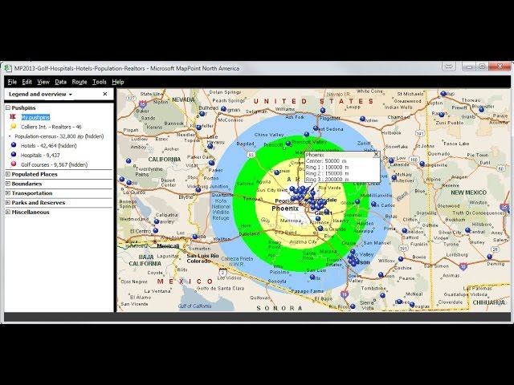Open the Data menu
The height and width of the screenshot is (385, 514).
click(61, 82)
